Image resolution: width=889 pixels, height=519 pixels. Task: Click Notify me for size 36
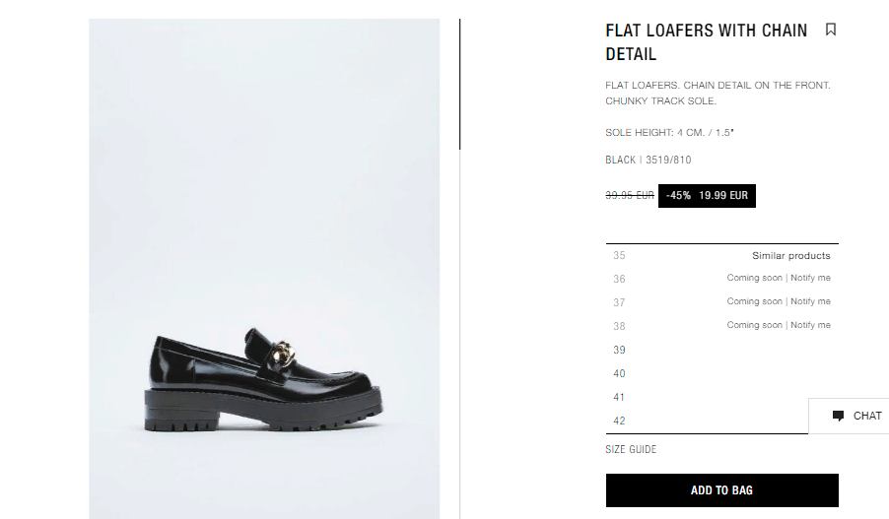(810, 278)
